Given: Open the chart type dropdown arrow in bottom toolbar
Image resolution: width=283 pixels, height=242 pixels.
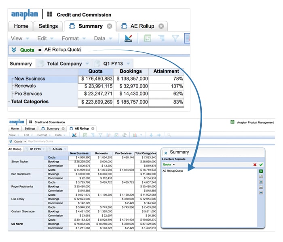Looking at the screenshot, I should [x=141, y=135].
